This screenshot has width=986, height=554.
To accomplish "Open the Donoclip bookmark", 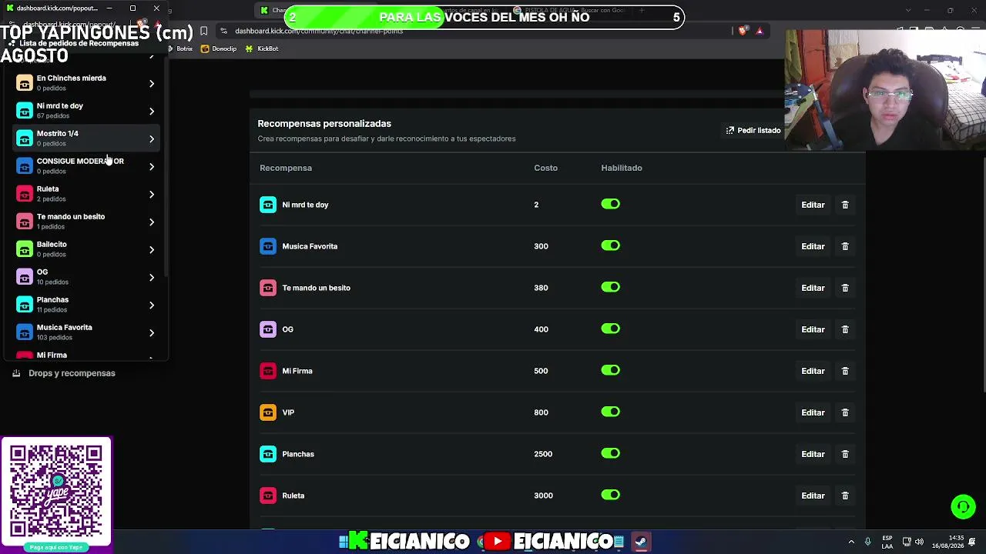I will (218, 48).
